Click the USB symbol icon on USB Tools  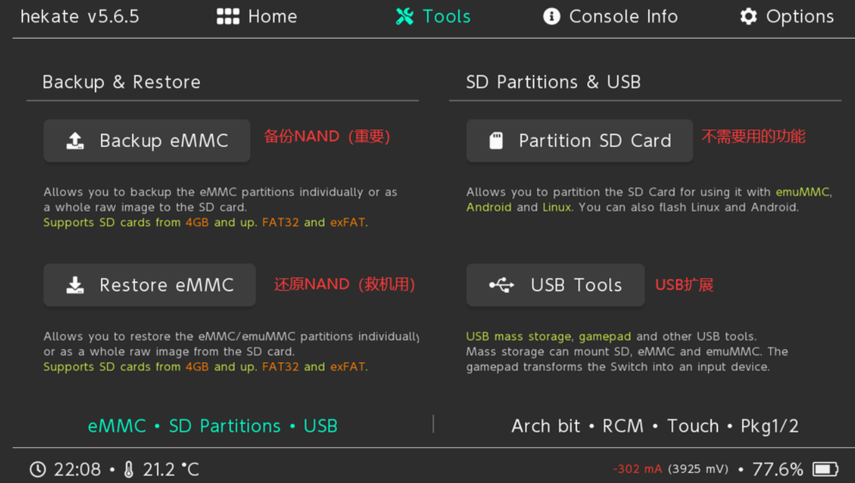coord(502,285)
